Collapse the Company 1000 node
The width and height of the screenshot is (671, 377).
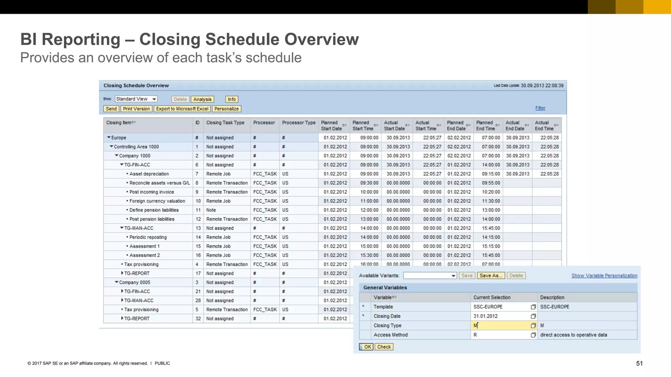[x=117, y=156]
